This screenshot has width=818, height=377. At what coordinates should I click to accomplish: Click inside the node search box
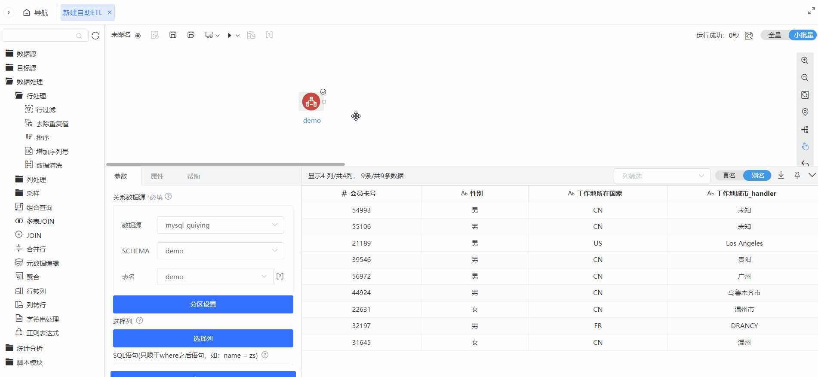[45, 36]
